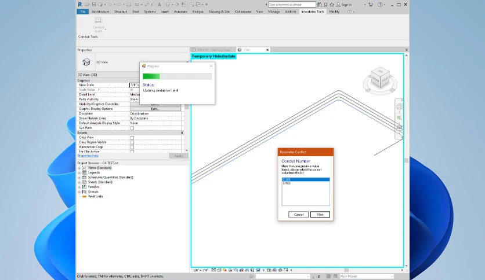485x280 pixels.
Task: Switch to the Annotate ribbon tab
Action: [x=180, y=12]
